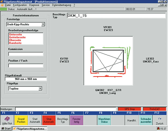
Task: Open the Datenübertragung menu
Action: [61, 5]
